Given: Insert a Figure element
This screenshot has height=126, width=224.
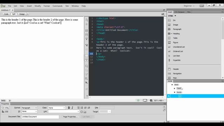Looking at the screenshot, I should (x=175, y=42).
